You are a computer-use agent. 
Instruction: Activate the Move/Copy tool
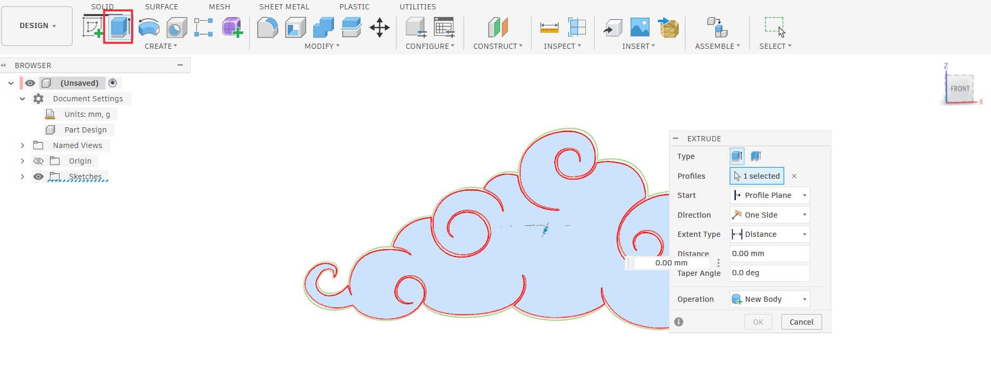click(x=380, y=28)
